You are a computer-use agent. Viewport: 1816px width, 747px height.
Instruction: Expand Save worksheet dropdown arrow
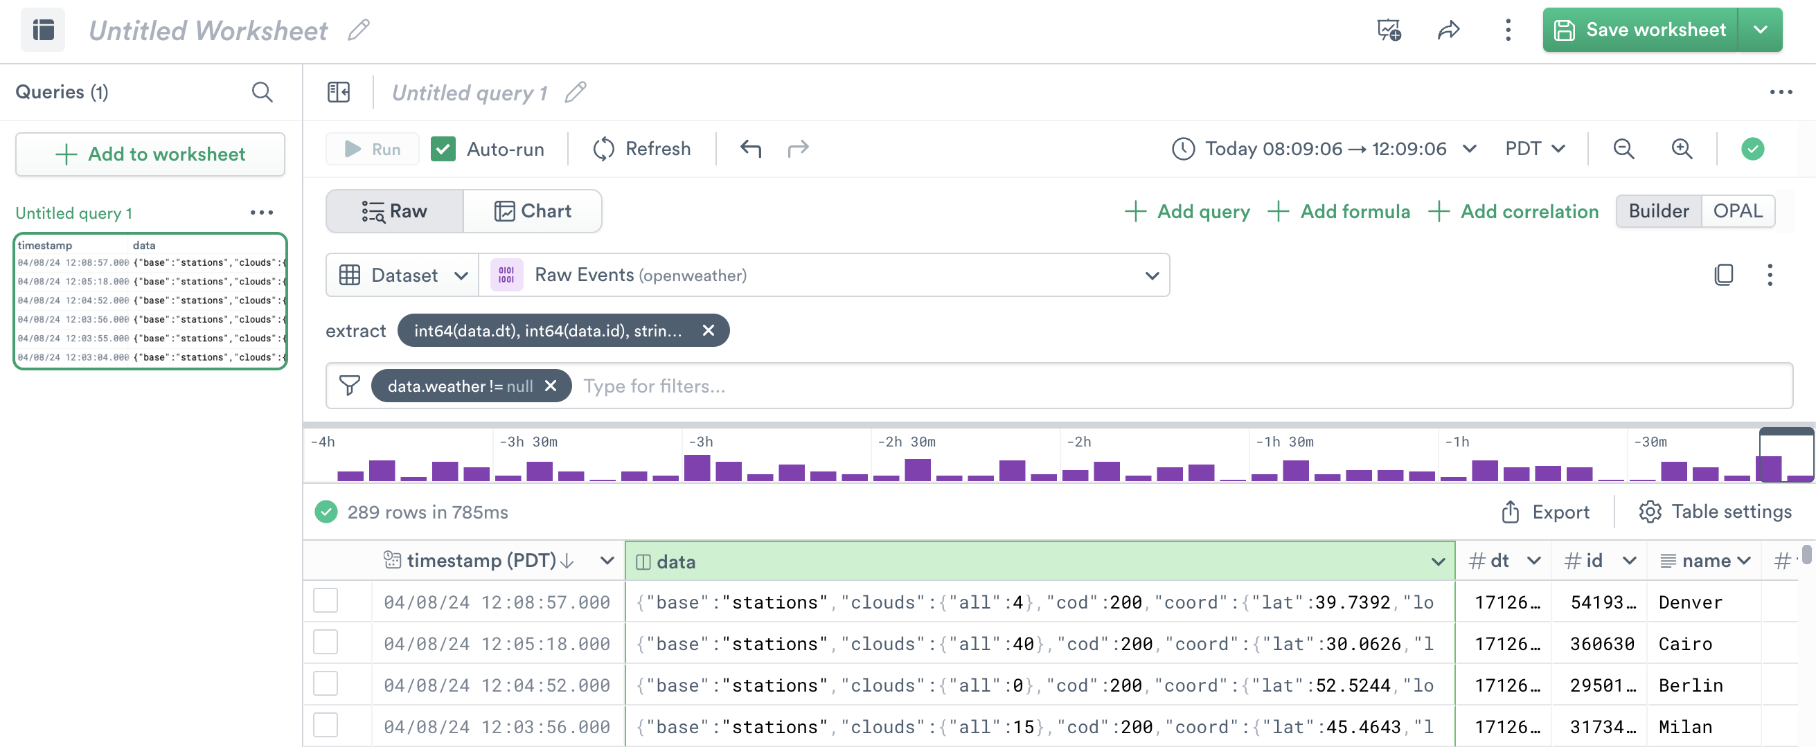pyautogui.click(x=1761, y=30)
